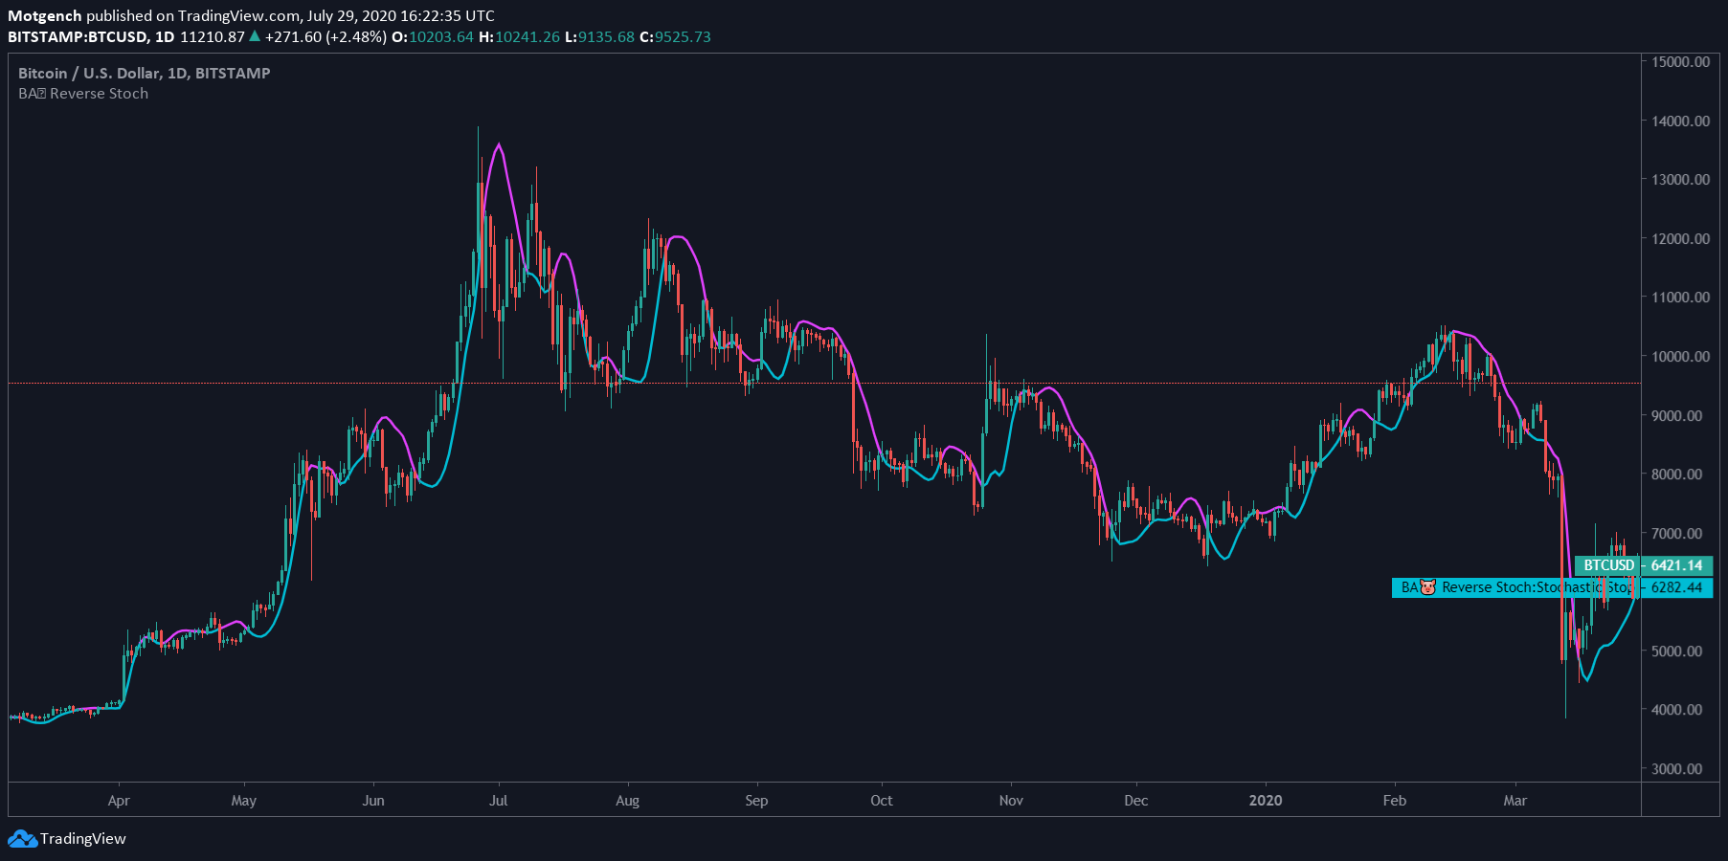Click the BITSTAMP:BTCUSD, 1D symbol text
Viewport: 1728px width, 861px height.
91,37
